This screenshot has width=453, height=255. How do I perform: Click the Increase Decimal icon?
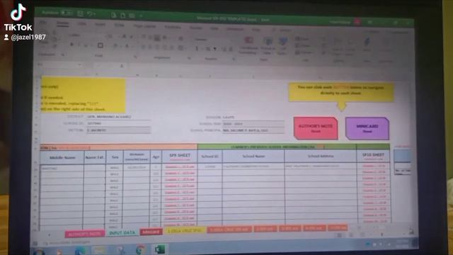(x=224, y=49)
